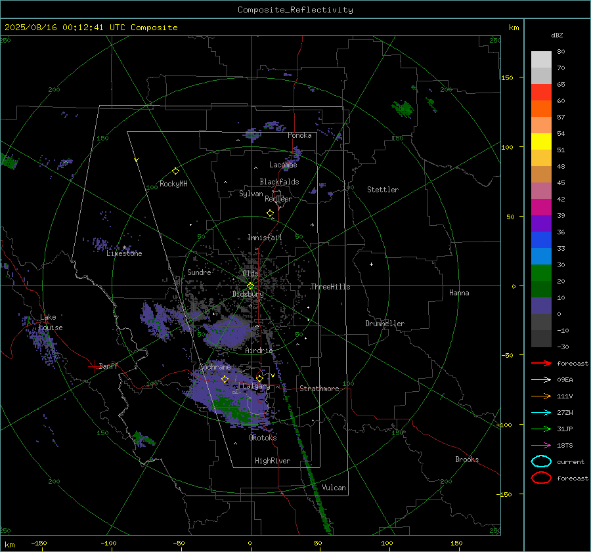Click the purple 0 dBZ color swatch
Image resolution: width=591 pixels, height=552 pixels.
coord(541,305)
